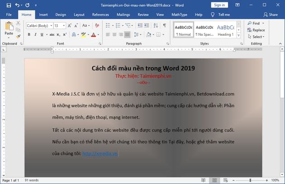285x184 pixels.
Task: Open line and paragraph spacing menu
Action: point(137,34)
